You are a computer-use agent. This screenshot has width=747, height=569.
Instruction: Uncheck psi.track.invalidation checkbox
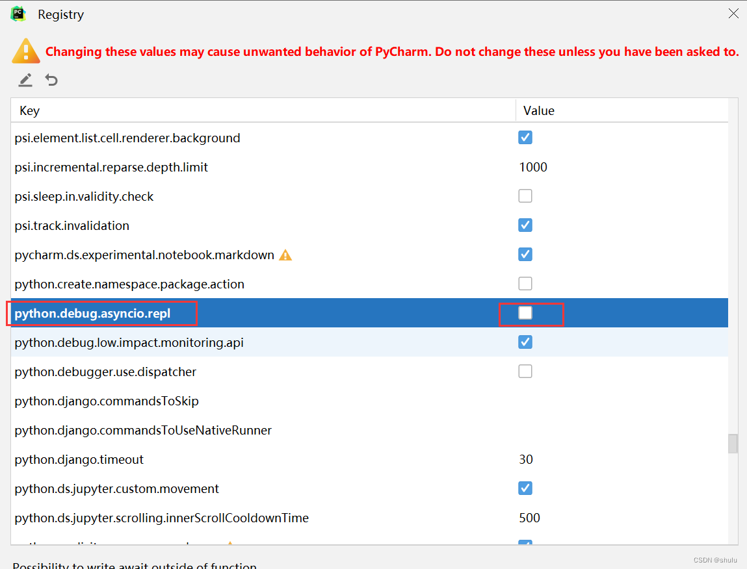tap(525, 225)
